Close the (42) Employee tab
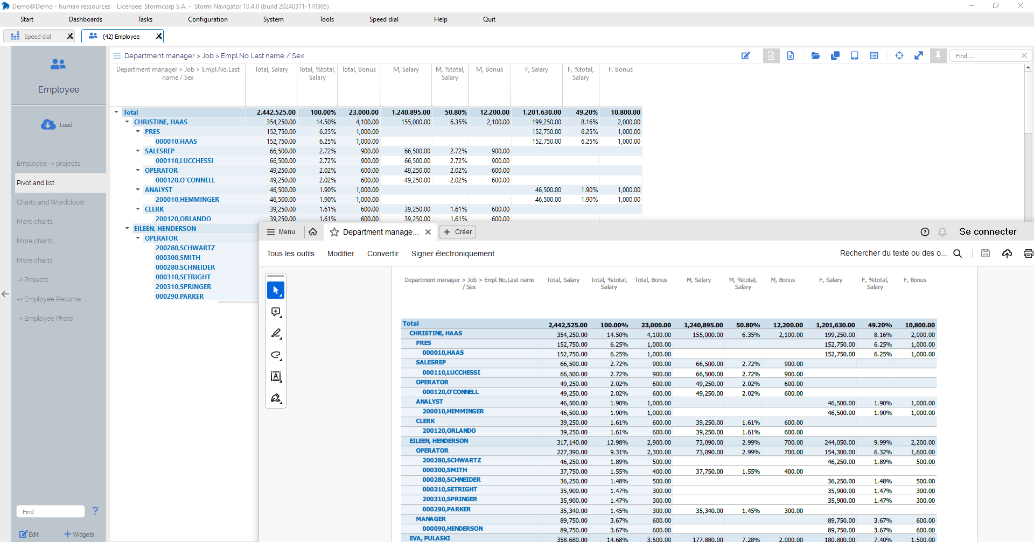This screenshot has height=542, width=1034. 159,36
